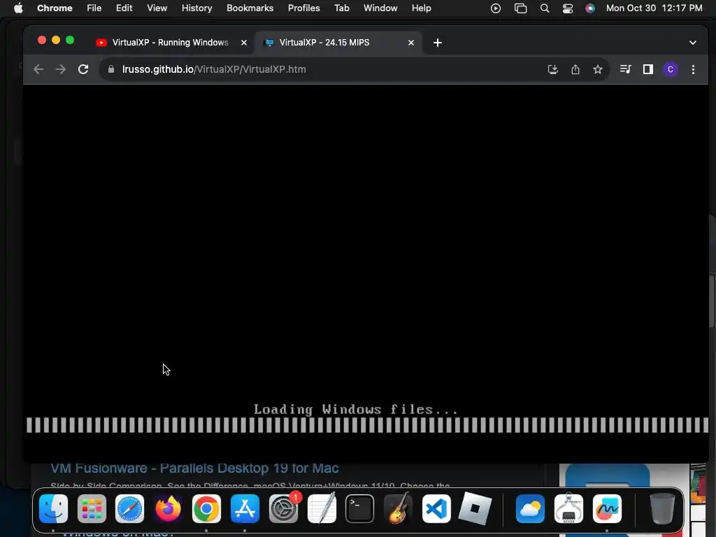
Task: Click the Now Playing menu bar icon
Action: point(496,8)
